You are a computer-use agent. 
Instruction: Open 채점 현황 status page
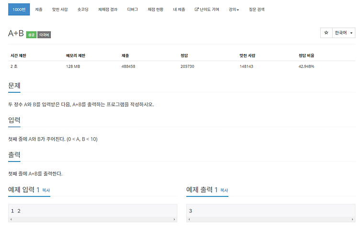(x=155, y=10)
